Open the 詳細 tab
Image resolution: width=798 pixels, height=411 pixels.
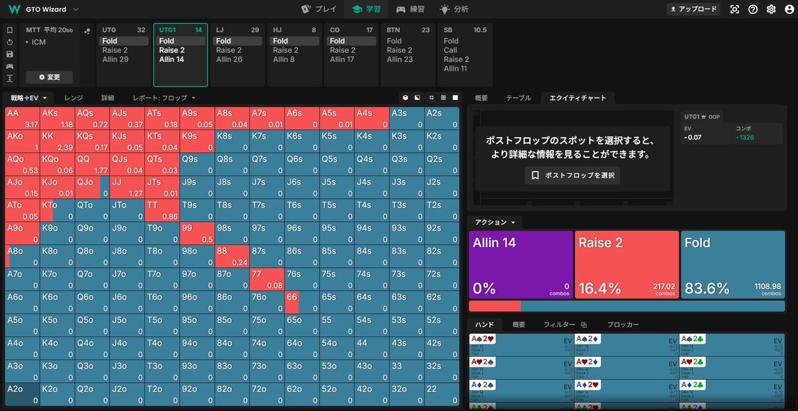pyautogui.click(x=107, y=97)
